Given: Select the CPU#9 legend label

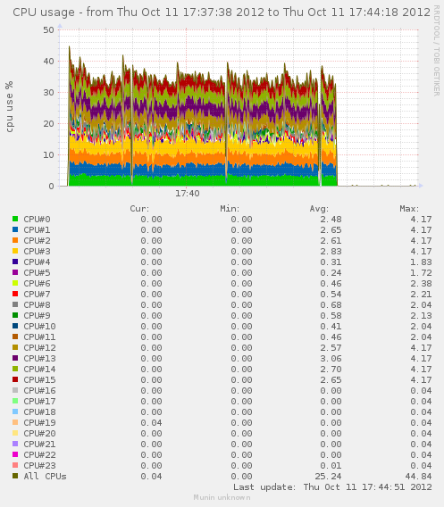Looking at the screenshot, I should [x=37, y=315].
